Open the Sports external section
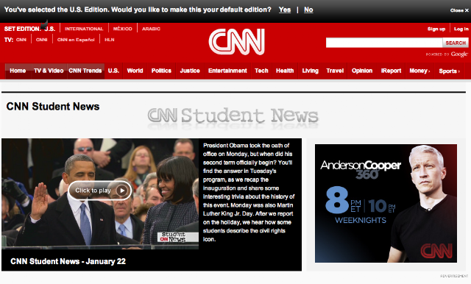This screenshot has height=284, width=471. 449,71
